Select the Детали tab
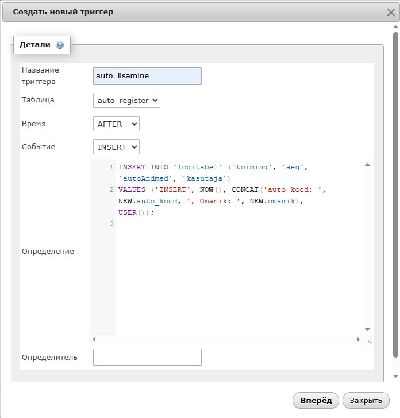The image size is (400, 418). click(x=35, y=44)
